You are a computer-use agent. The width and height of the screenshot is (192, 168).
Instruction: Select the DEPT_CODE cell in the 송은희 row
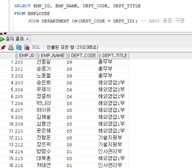coord(82,83)
